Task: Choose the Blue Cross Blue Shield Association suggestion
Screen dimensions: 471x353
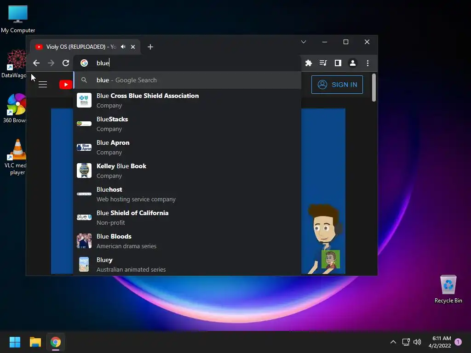Action: click(187, 101)
